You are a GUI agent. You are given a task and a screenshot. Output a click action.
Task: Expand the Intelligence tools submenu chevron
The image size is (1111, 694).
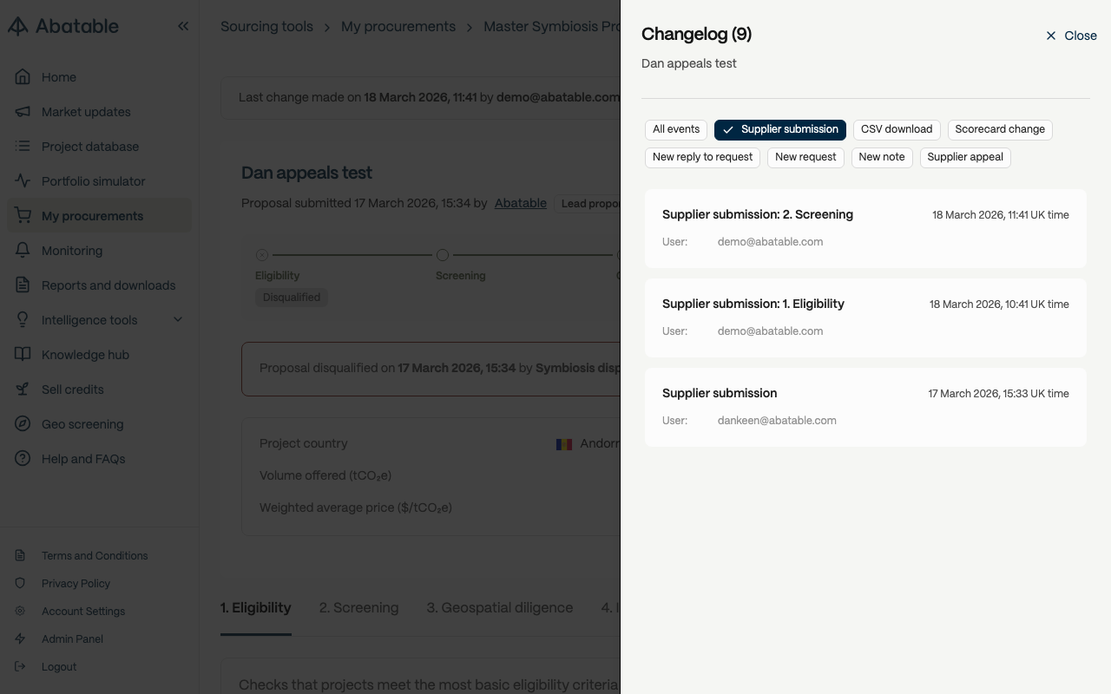[178, 320]
